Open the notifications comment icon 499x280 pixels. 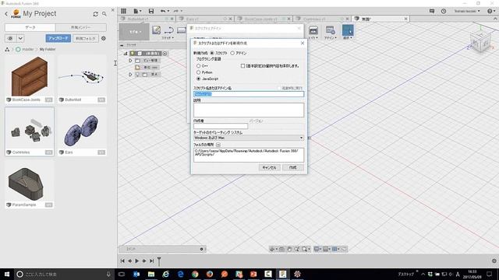pos(432,11)
